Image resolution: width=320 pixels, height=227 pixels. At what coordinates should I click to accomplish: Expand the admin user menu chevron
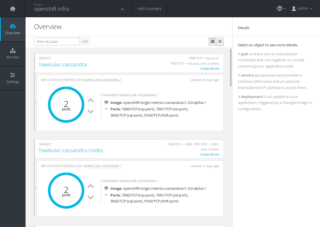click(311, 8)
